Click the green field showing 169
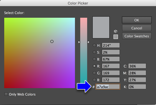Viewport: 156px width, 105px height. tap(111, 73)
